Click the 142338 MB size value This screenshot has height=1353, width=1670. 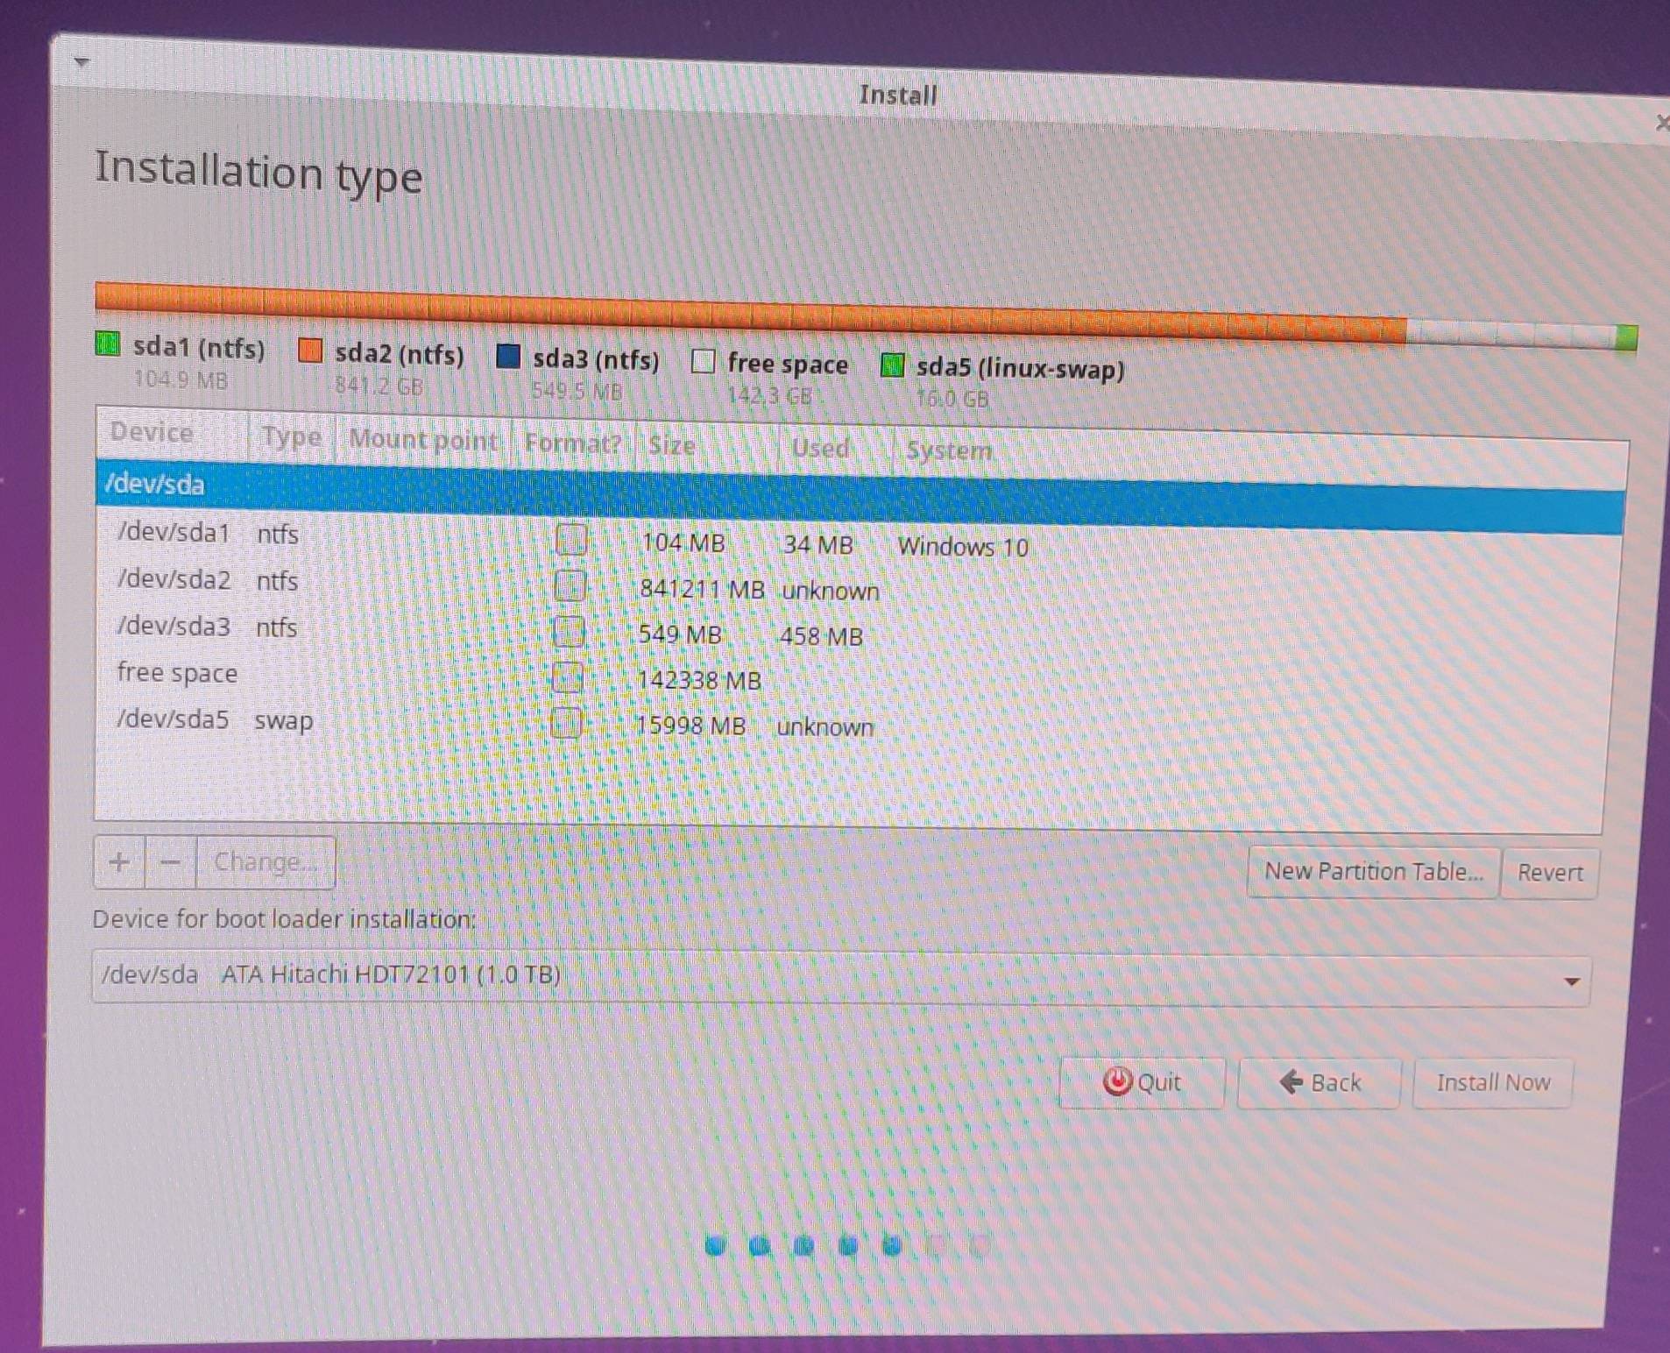click(x=699, y=680)
